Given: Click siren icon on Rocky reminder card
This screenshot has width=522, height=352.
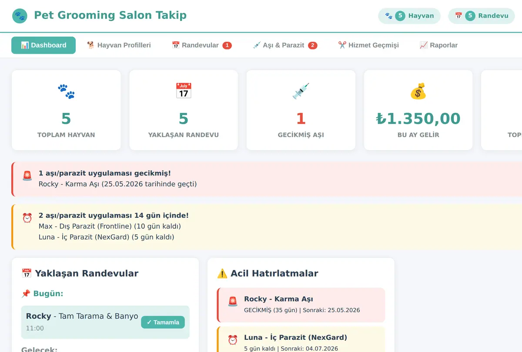Looking at the screenshot, I should coord(233,302).
